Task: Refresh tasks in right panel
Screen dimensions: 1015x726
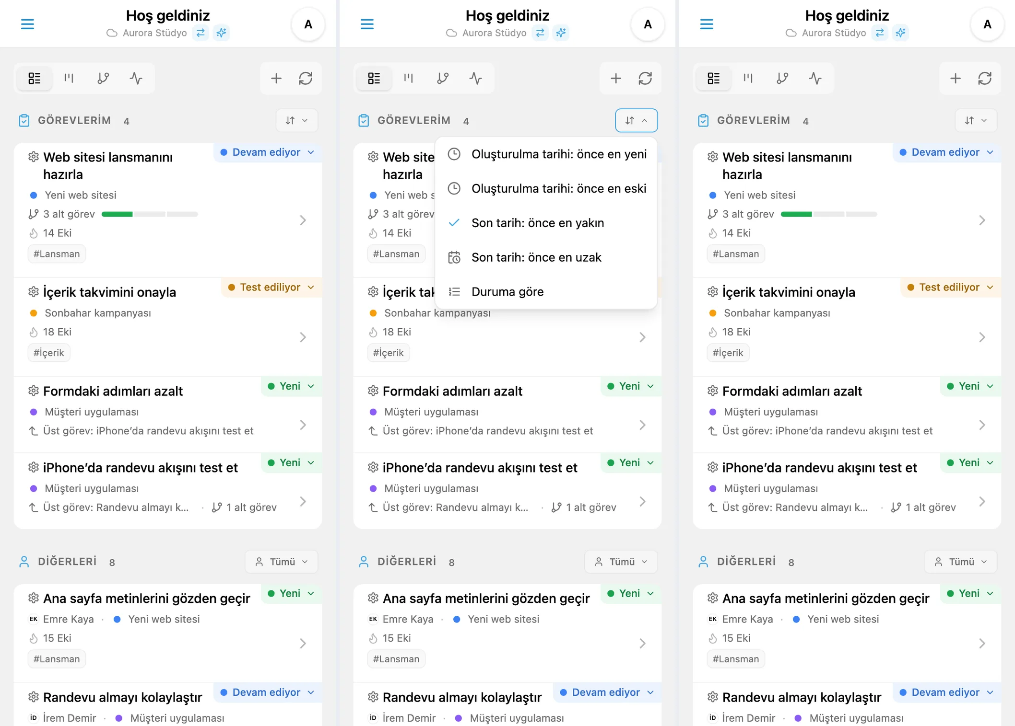Action: point(985,78)
